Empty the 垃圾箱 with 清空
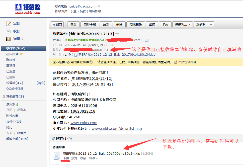This screenshot has height=167, width=243. click(x=41, y=83)
